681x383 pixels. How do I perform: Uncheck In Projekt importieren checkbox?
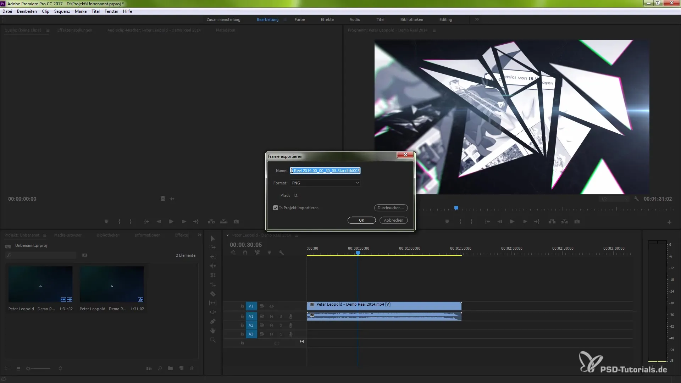[276, 208]
